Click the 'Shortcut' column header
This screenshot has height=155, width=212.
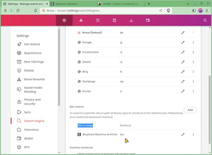click(125, 126)
